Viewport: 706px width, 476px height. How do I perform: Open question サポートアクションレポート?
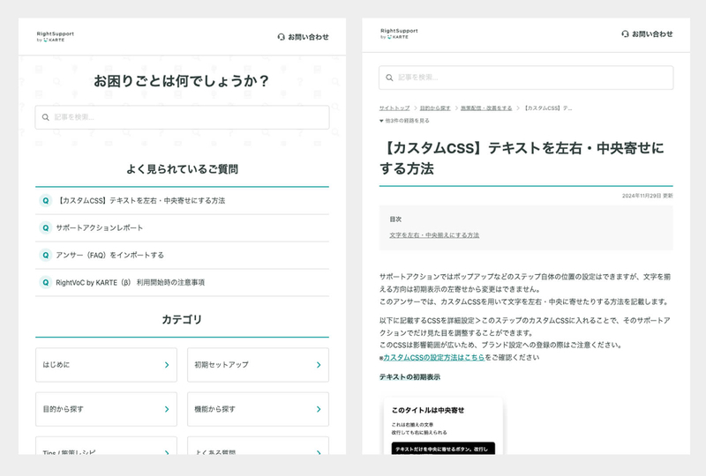tap(182, 228)
